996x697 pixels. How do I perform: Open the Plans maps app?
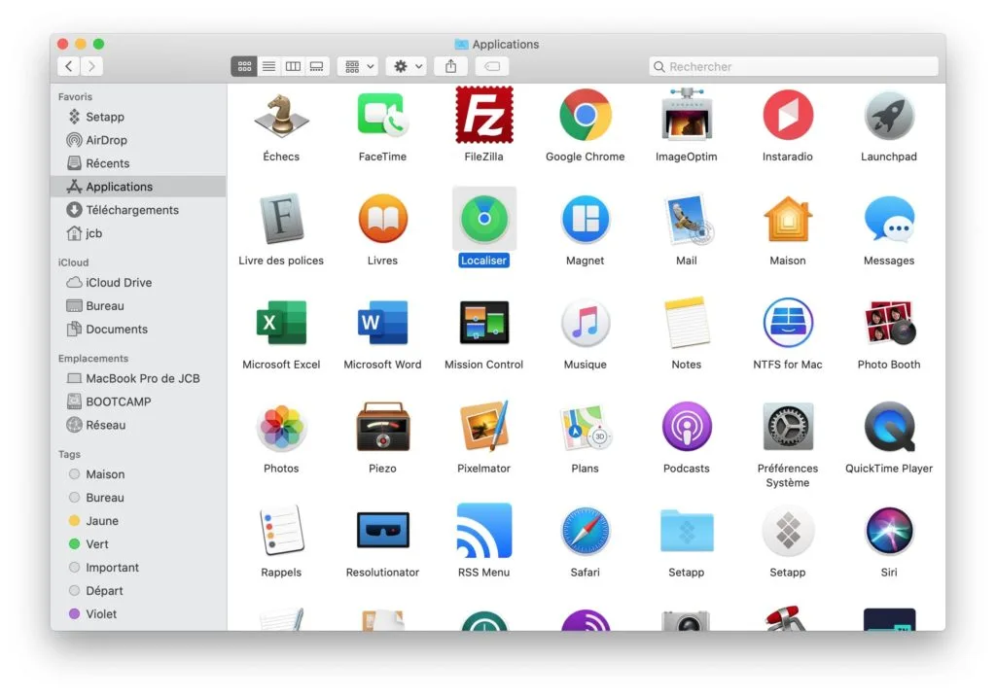pyautogui.click(x=585, y=427)
